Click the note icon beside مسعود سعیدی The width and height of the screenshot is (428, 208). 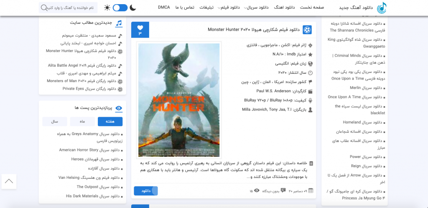tap(120, 36)
